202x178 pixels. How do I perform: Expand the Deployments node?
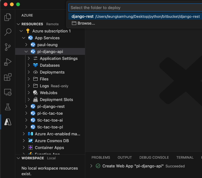29,72
